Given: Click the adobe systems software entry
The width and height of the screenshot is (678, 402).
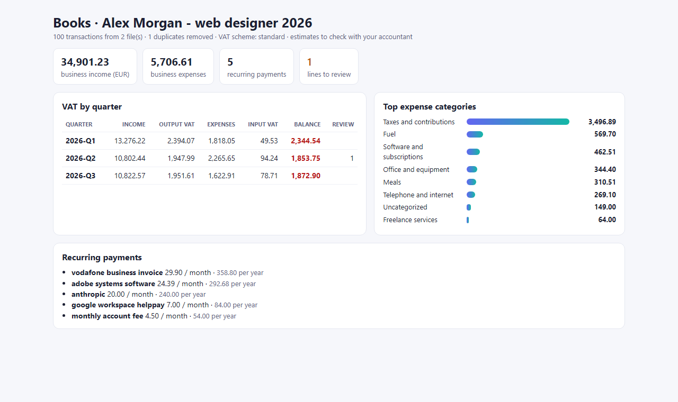Looking at the screenshot, I should tap(164, 284).
